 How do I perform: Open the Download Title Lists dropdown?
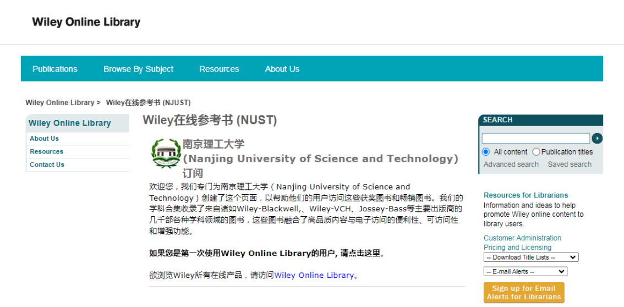point(531,257)
